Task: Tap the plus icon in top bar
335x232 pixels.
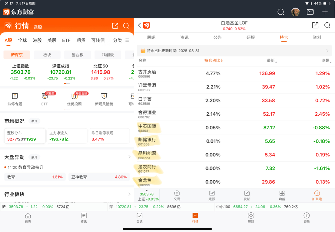Action: pyautogui.click(x=325, y=12)
